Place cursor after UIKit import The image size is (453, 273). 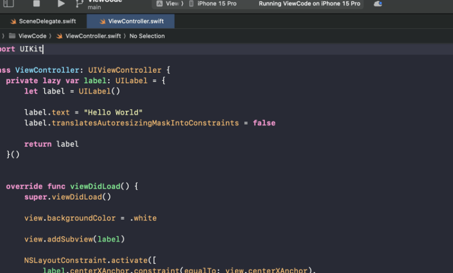click(x=43, y=49)
